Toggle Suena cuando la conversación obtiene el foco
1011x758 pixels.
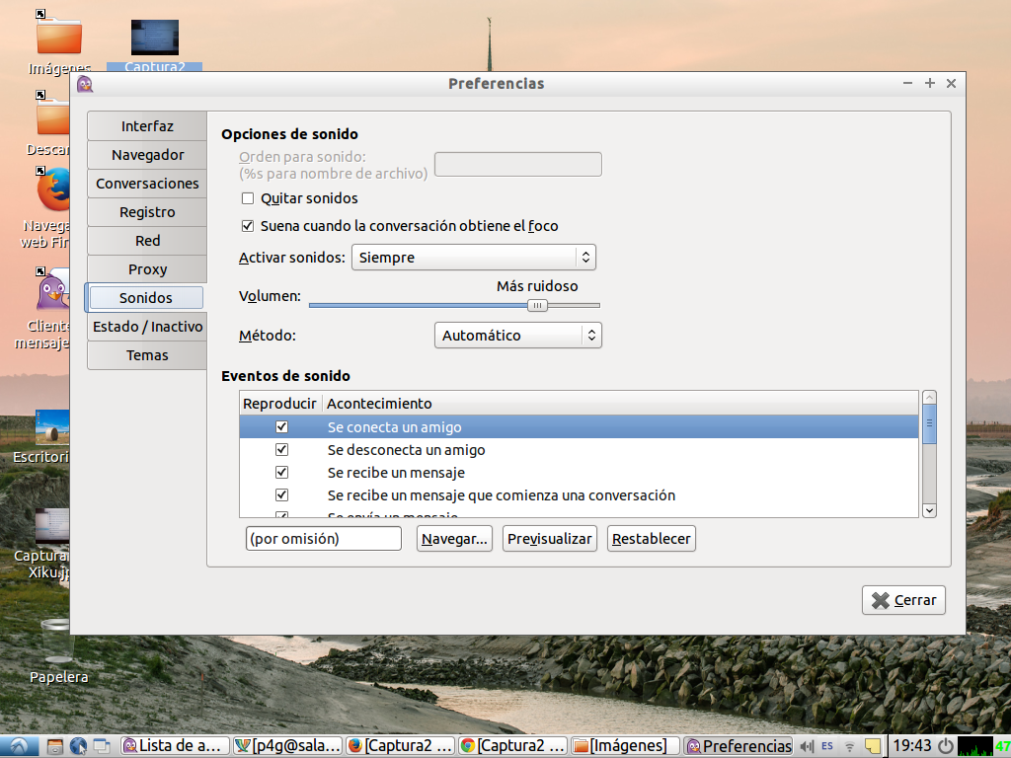click(x=248, y=226)
